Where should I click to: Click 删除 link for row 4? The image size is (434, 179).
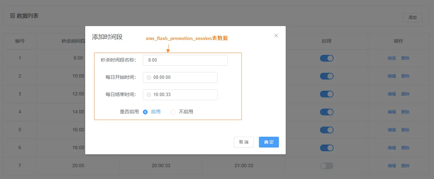[405, 112]
